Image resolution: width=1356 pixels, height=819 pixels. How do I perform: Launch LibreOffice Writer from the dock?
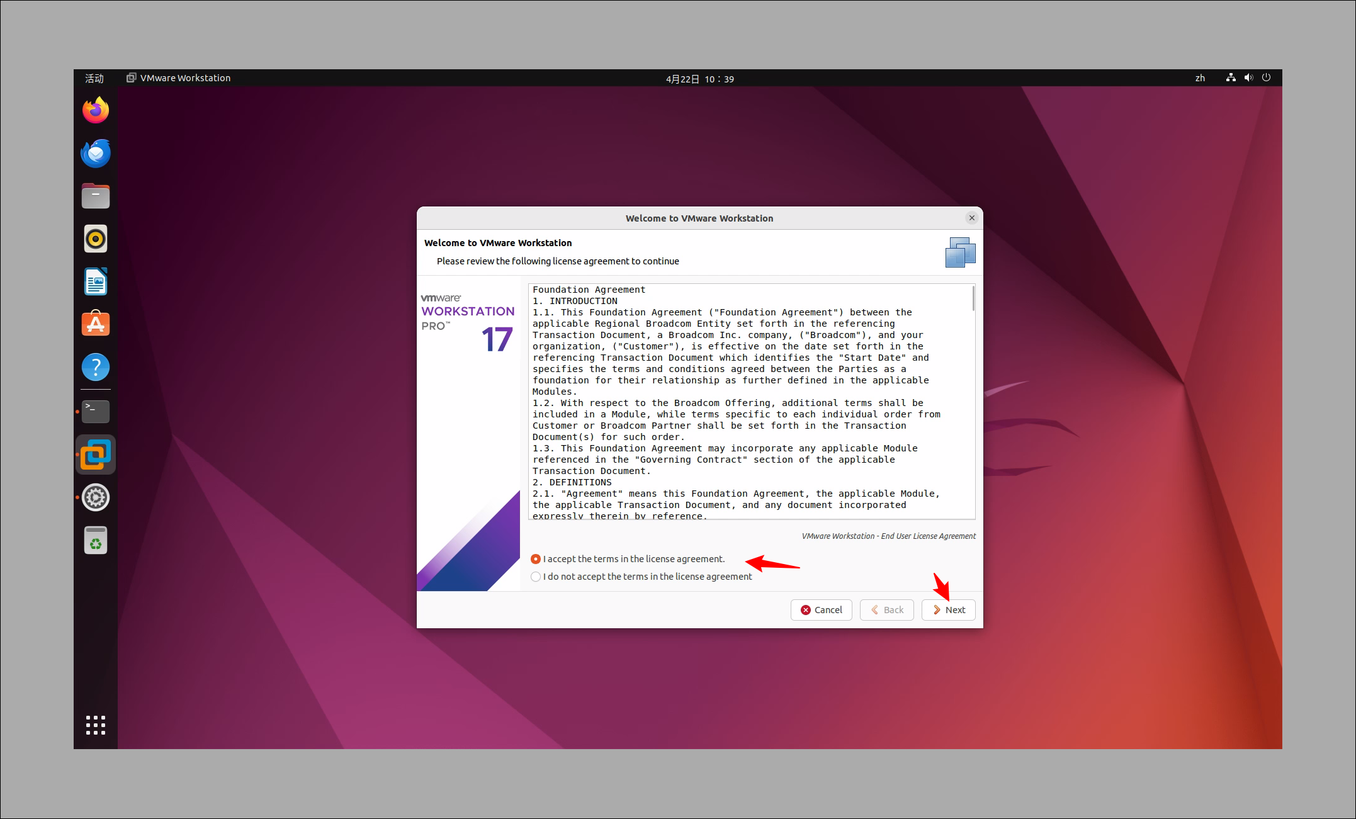tap(96, 281)
